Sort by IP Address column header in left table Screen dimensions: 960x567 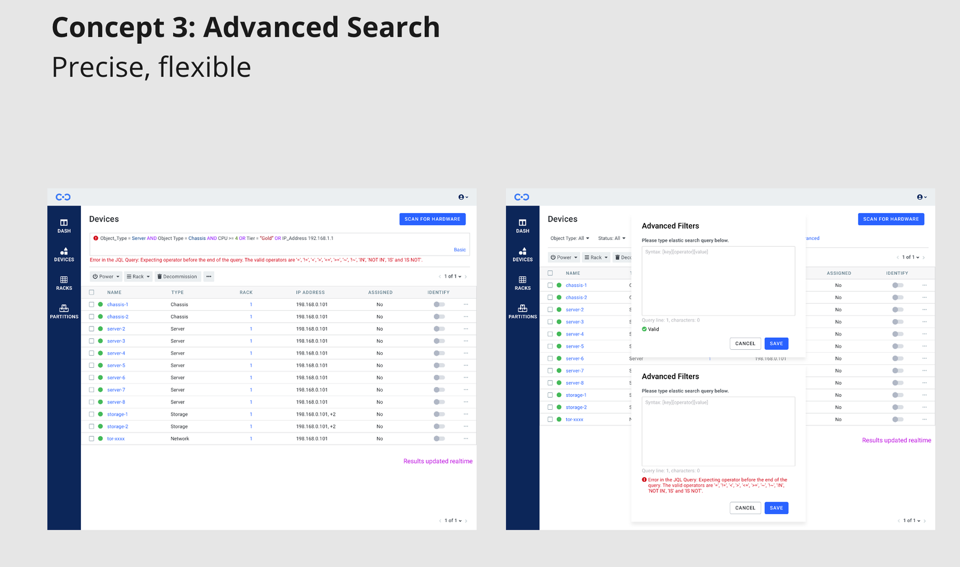pos(310,292)
